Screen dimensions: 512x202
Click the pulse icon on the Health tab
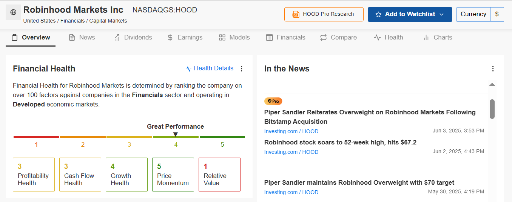click(378, 38)
